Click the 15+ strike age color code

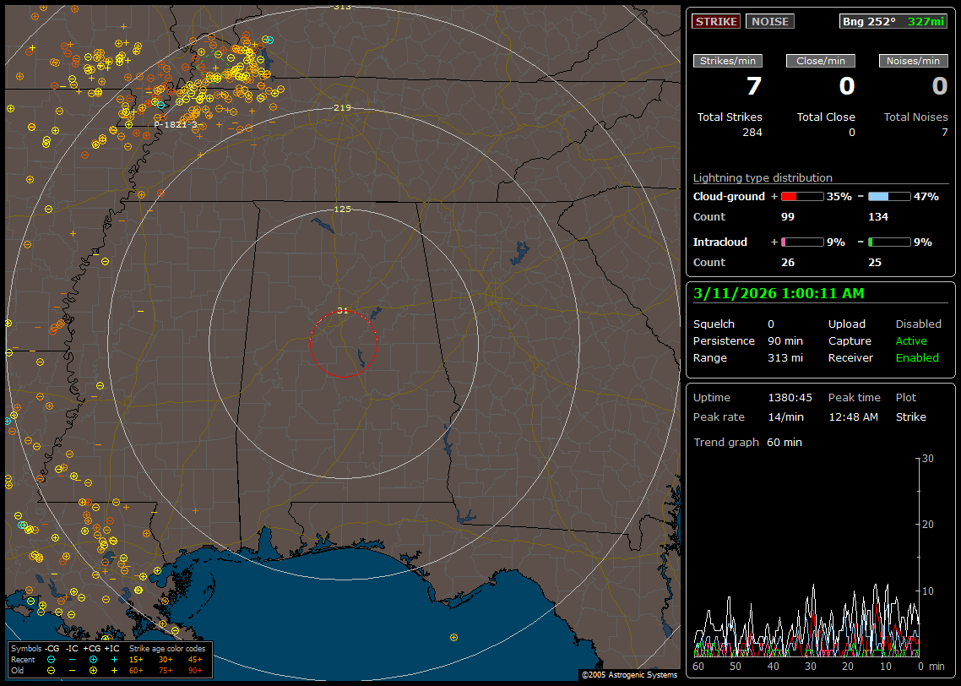click(x=136, y=659)
